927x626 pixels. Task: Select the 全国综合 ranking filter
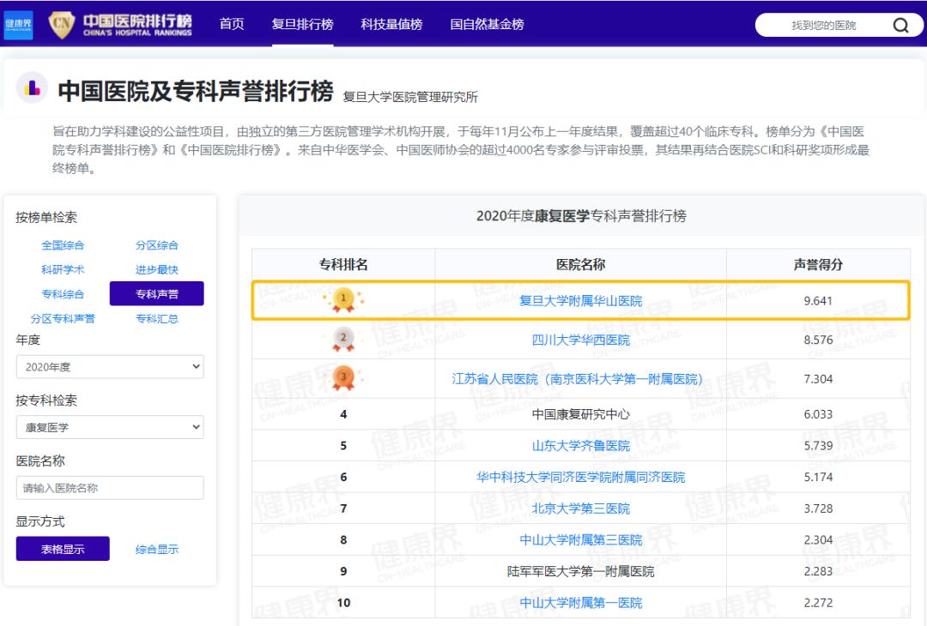[63, 245]
